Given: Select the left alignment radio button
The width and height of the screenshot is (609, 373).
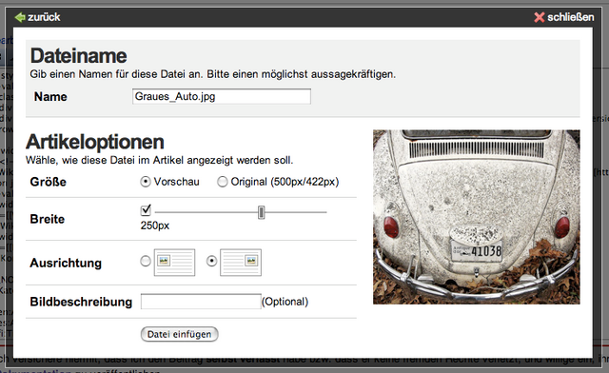Looking at the screenshot, I should pyautogui.click(x=146, y=261).
